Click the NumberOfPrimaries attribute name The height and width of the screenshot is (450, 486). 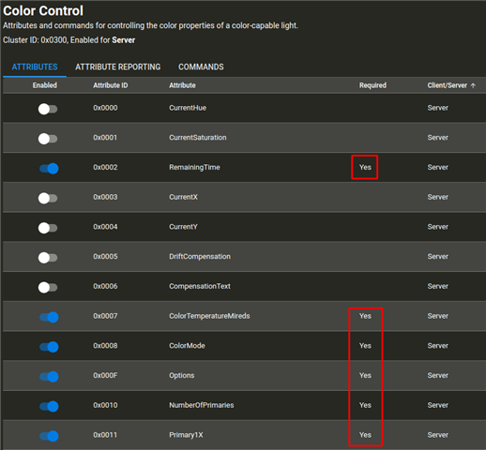202,405
